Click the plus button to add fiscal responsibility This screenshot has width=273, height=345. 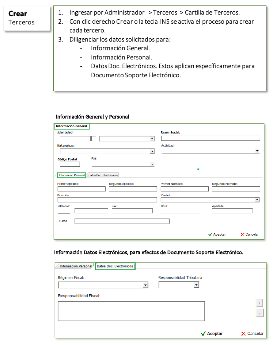point(260,303)
